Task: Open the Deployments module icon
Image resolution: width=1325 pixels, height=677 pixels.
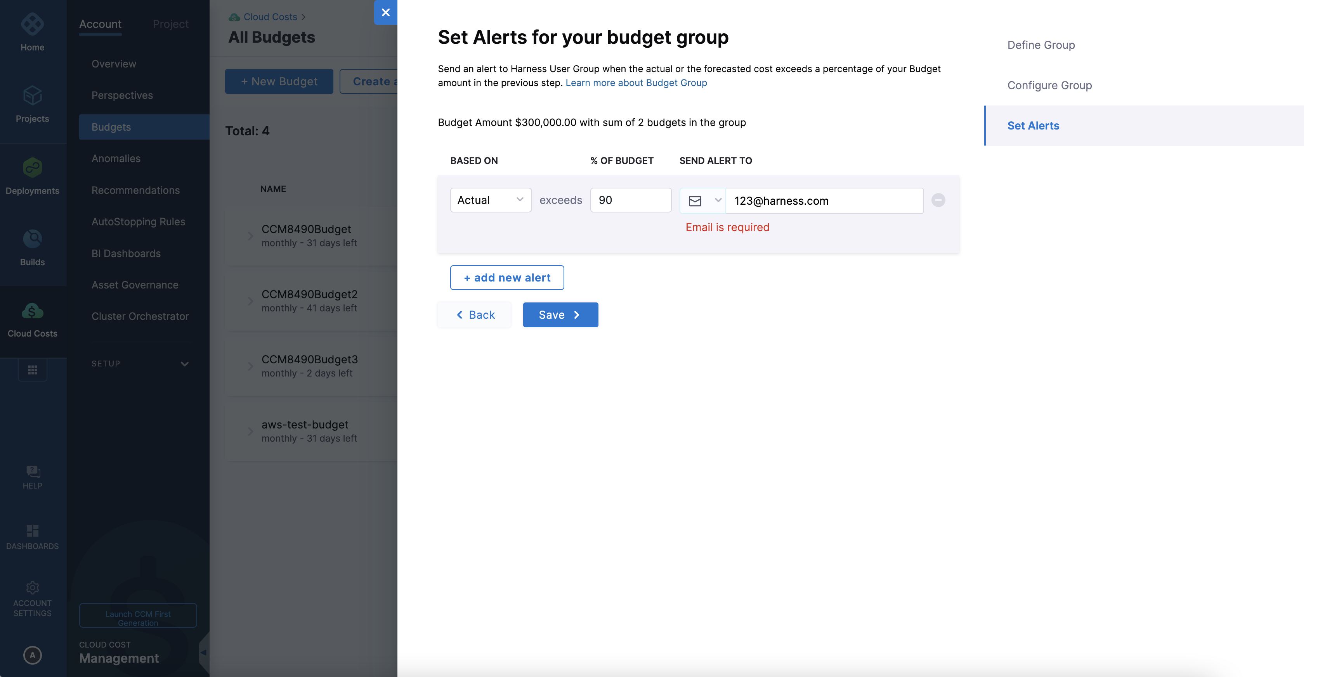Action: 32,168
